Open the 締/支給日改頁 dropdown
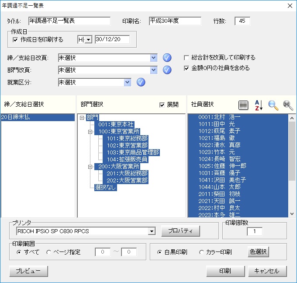 (154, 58)
